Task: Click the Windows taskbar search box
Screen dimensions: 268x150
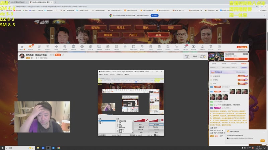Action: [20, 148]
